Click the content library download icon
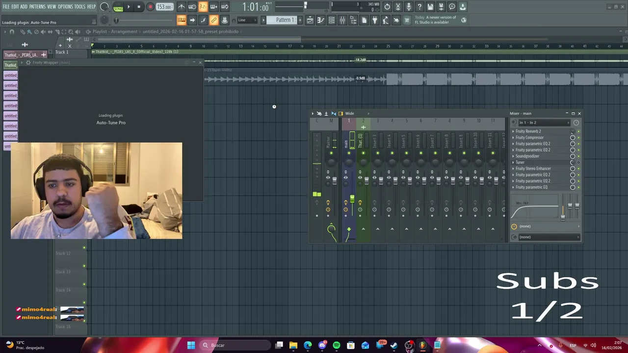This screenshot has height=353, width=628. coord(463,6)
